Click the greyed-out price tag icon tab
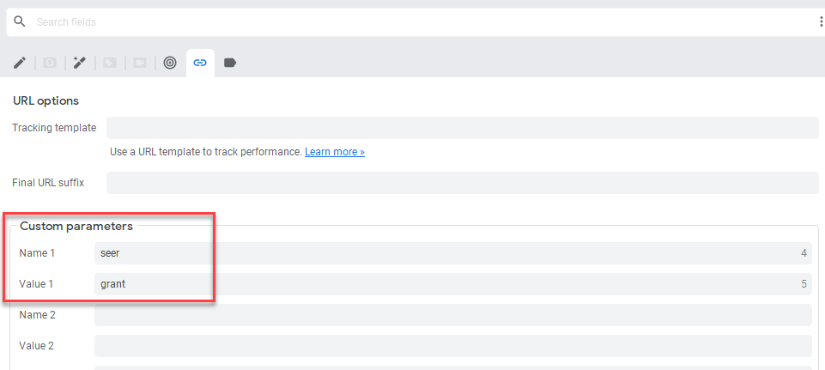This screenshot has width=825, height=370. point(110,63)
